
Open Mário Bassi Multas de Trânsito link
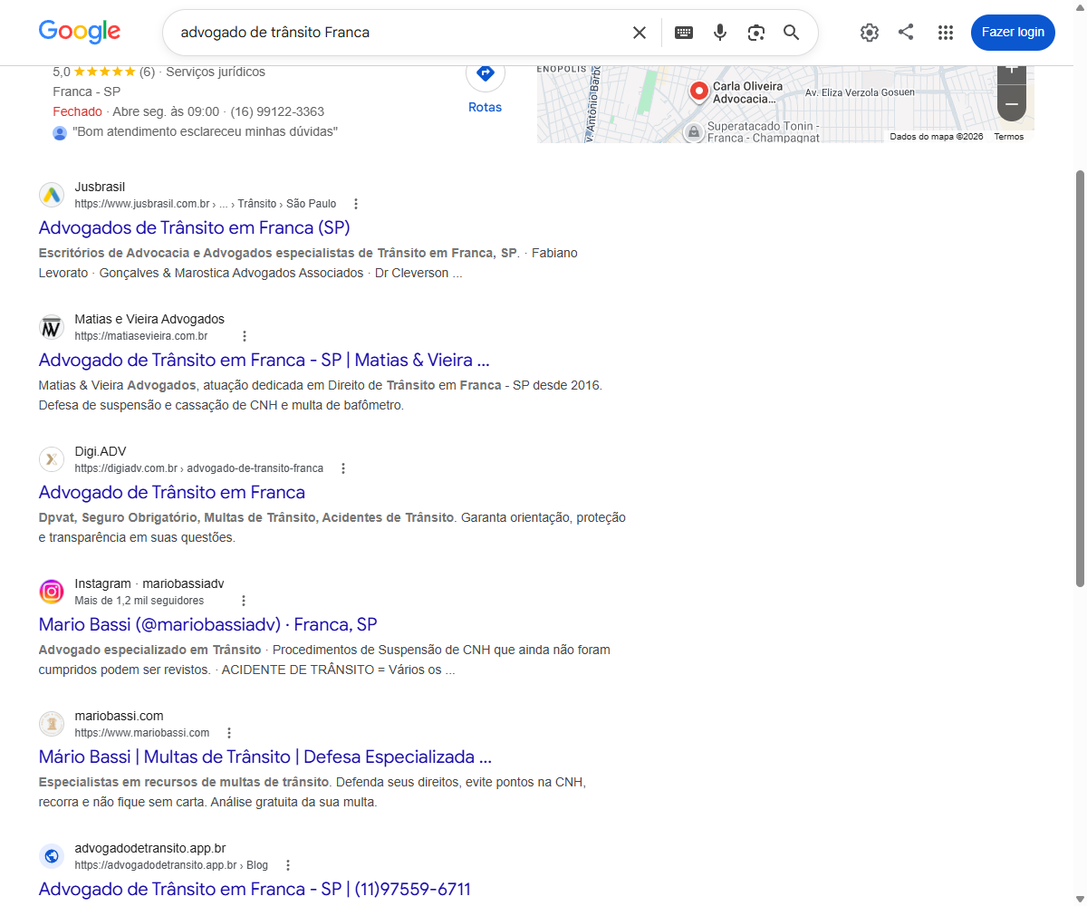(265, 757)
